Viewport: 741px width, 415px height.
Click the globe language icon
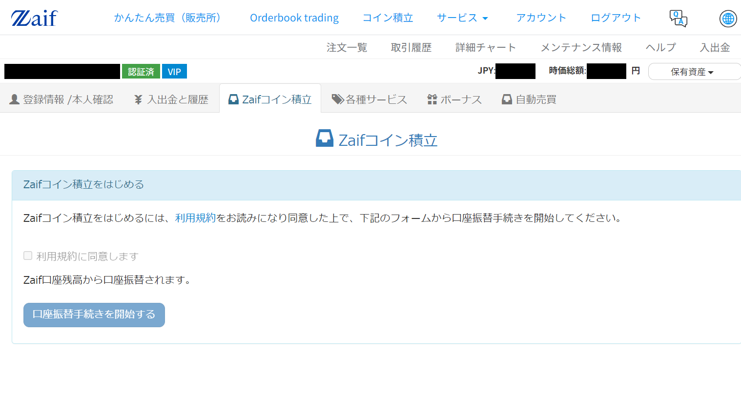click(x=728, y=19)
